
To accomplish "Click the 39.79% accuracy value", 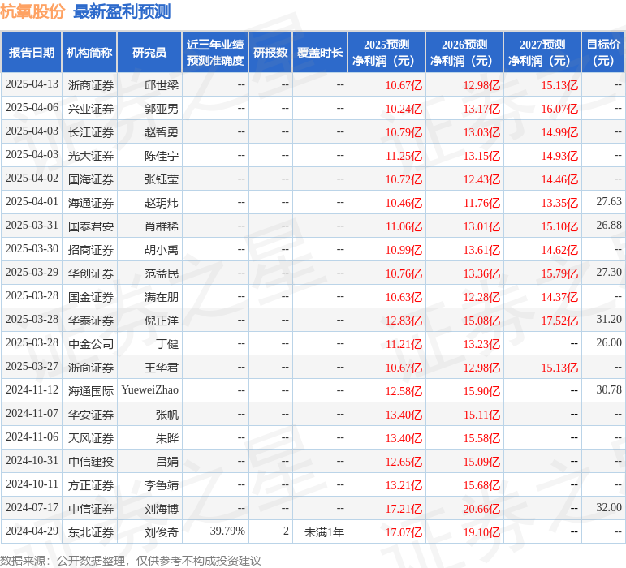I will 227,531.
